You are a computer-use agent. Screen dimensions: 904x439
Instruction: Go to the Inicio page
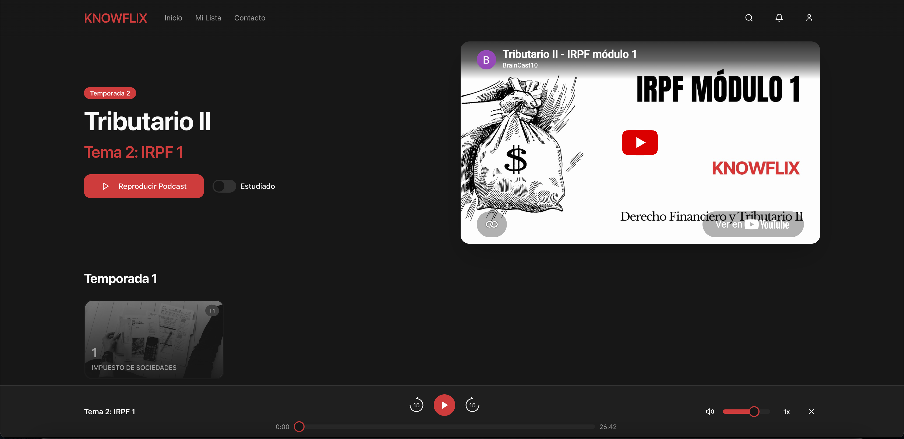pos(173,18)
